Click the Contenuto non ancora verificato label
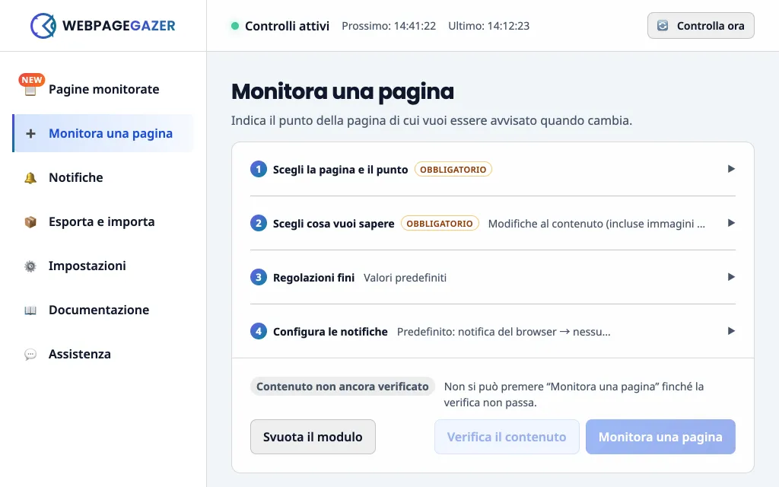 342,387
